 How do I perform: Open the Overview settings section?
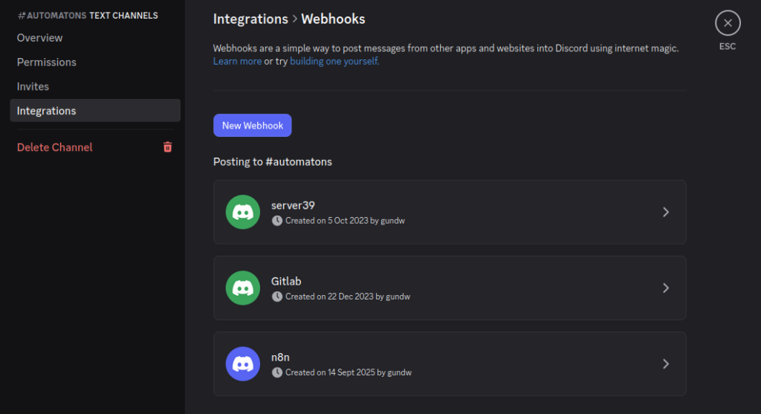(x=40, y=38)
